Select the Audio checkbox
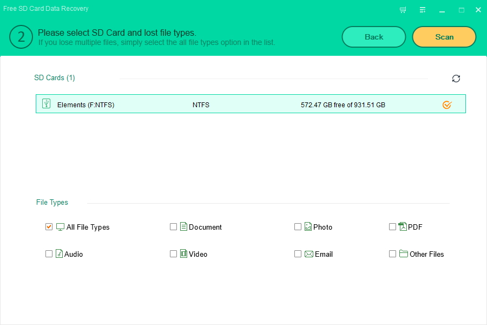Screen dimensions: 487x325 point(49,254)
